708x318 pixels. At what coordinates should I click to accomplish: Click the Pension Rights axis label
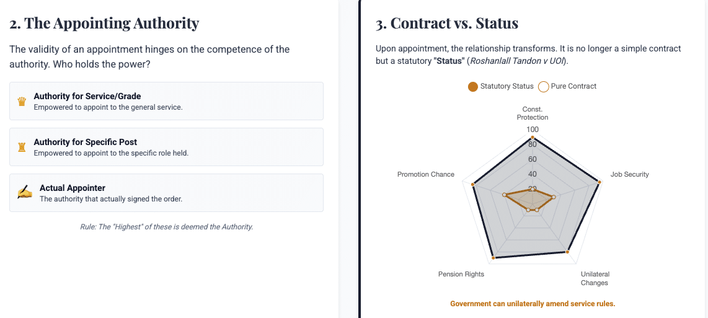461,274
